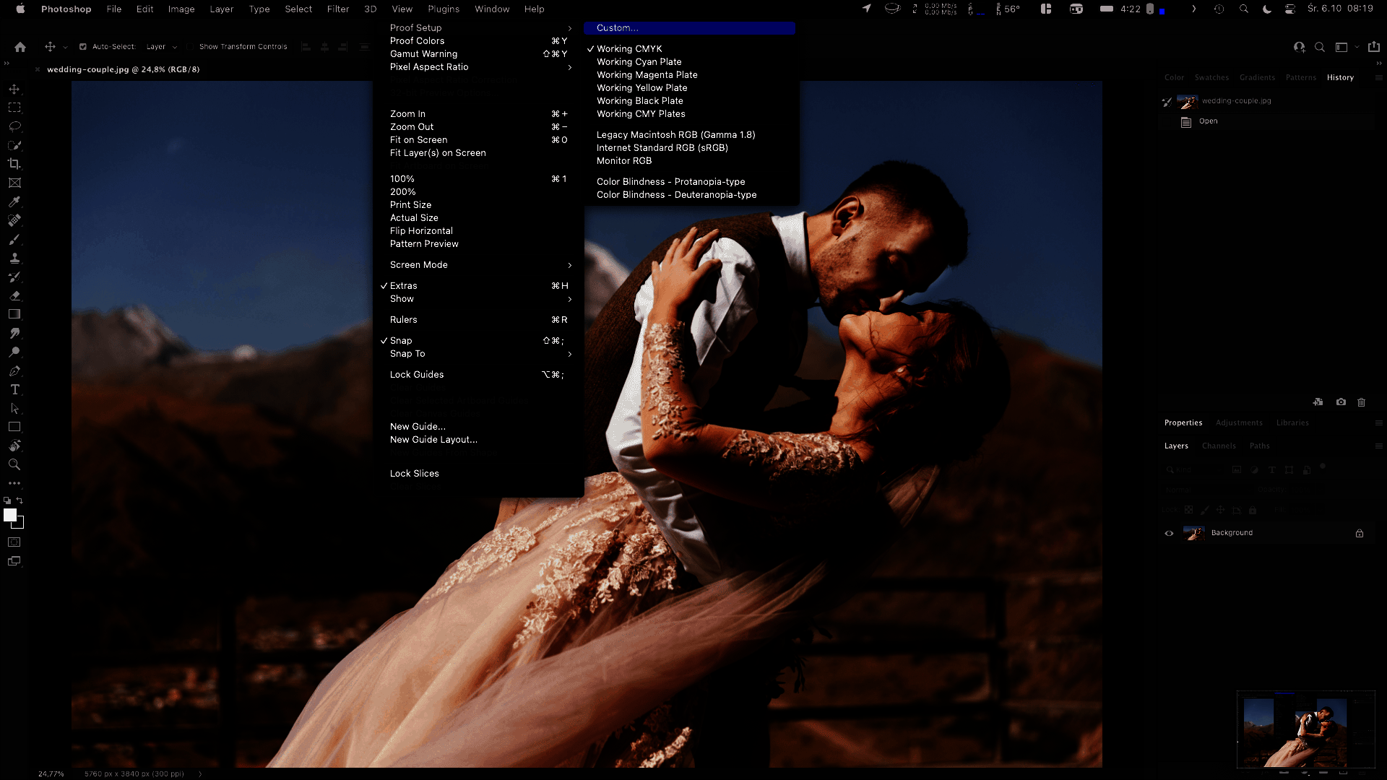Image resolution: width=1387 pixels, height=780 pixels.
Task: Toggle Extras in View menu
Action: pos(478,286)
